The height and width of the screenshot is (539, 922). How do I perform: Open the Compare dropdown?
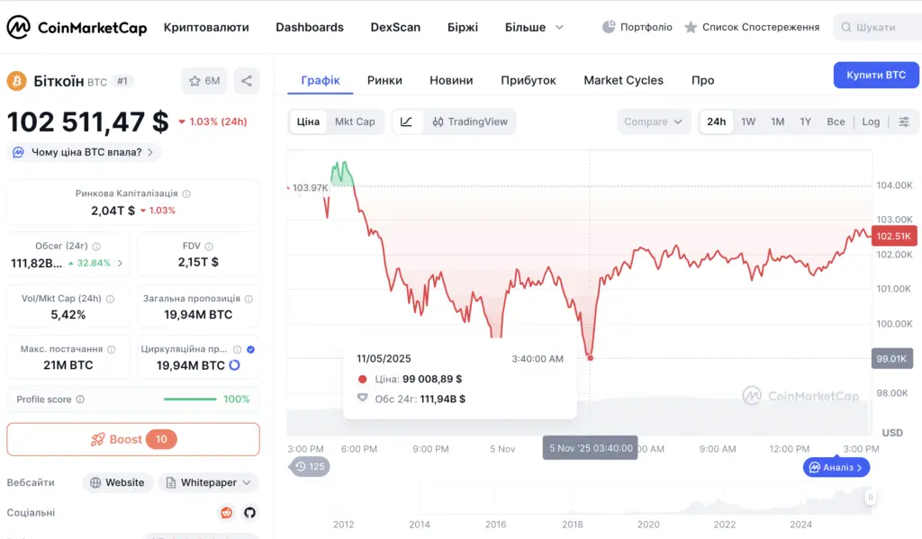pos(653,121)
